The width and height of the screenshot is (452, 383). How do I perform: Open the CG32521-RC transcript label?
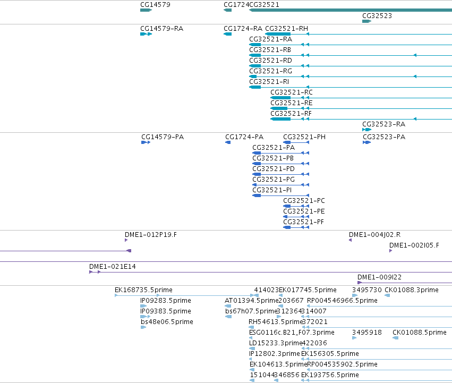(x=292, y=92)
